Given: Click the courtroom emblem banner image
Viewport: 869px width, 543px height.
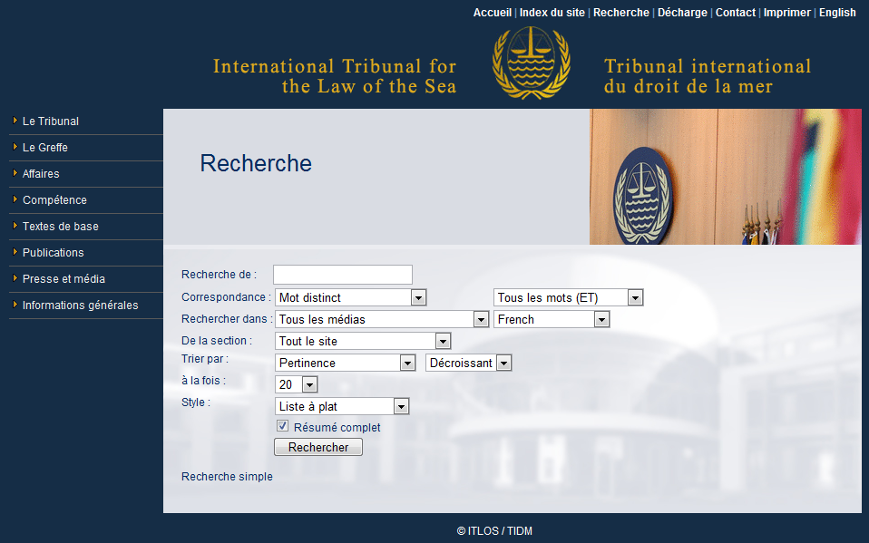Looking at the screenshot, I should click(x=726, y=177).
